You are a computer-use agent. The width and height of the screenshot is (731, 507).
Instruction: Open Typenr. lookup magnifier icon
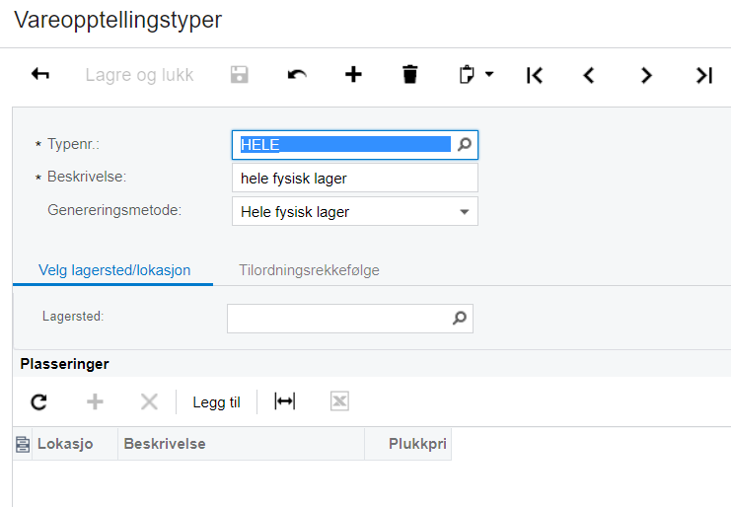pos(465,144)
